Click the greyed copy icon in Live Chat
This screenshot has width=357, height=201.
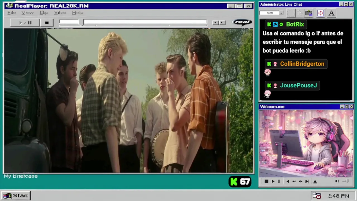[300, 13]
